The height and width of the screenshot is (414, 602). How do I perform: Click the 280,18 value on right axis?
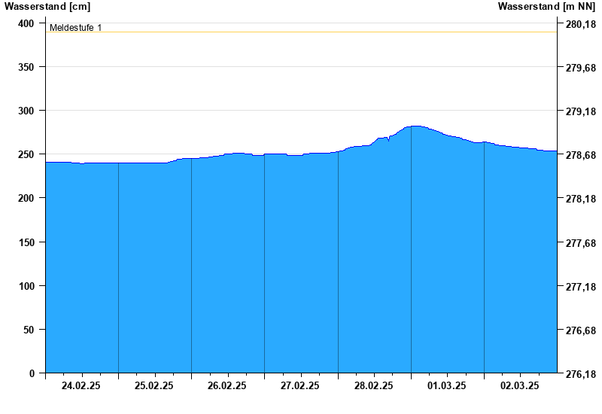(x=579, y=25)
